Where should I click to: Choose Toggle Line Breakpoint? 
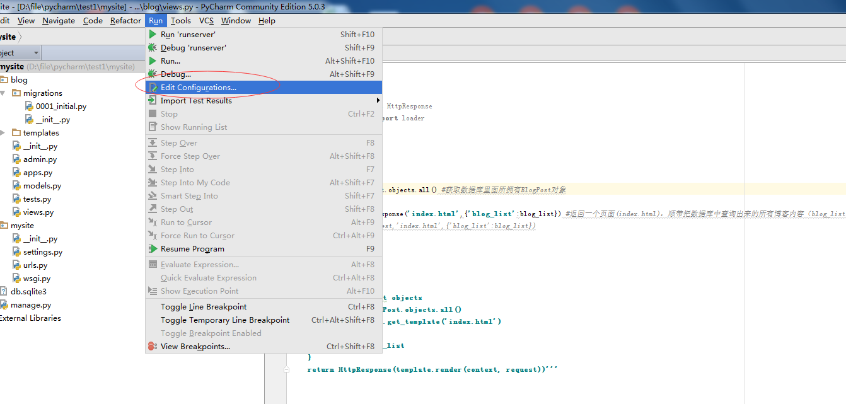click(x=264, y=307)
